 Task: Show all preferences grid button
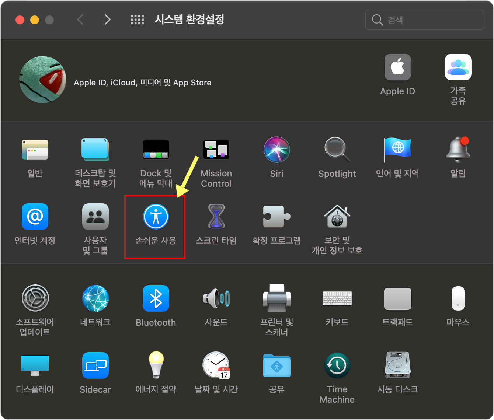coord(138,20)
